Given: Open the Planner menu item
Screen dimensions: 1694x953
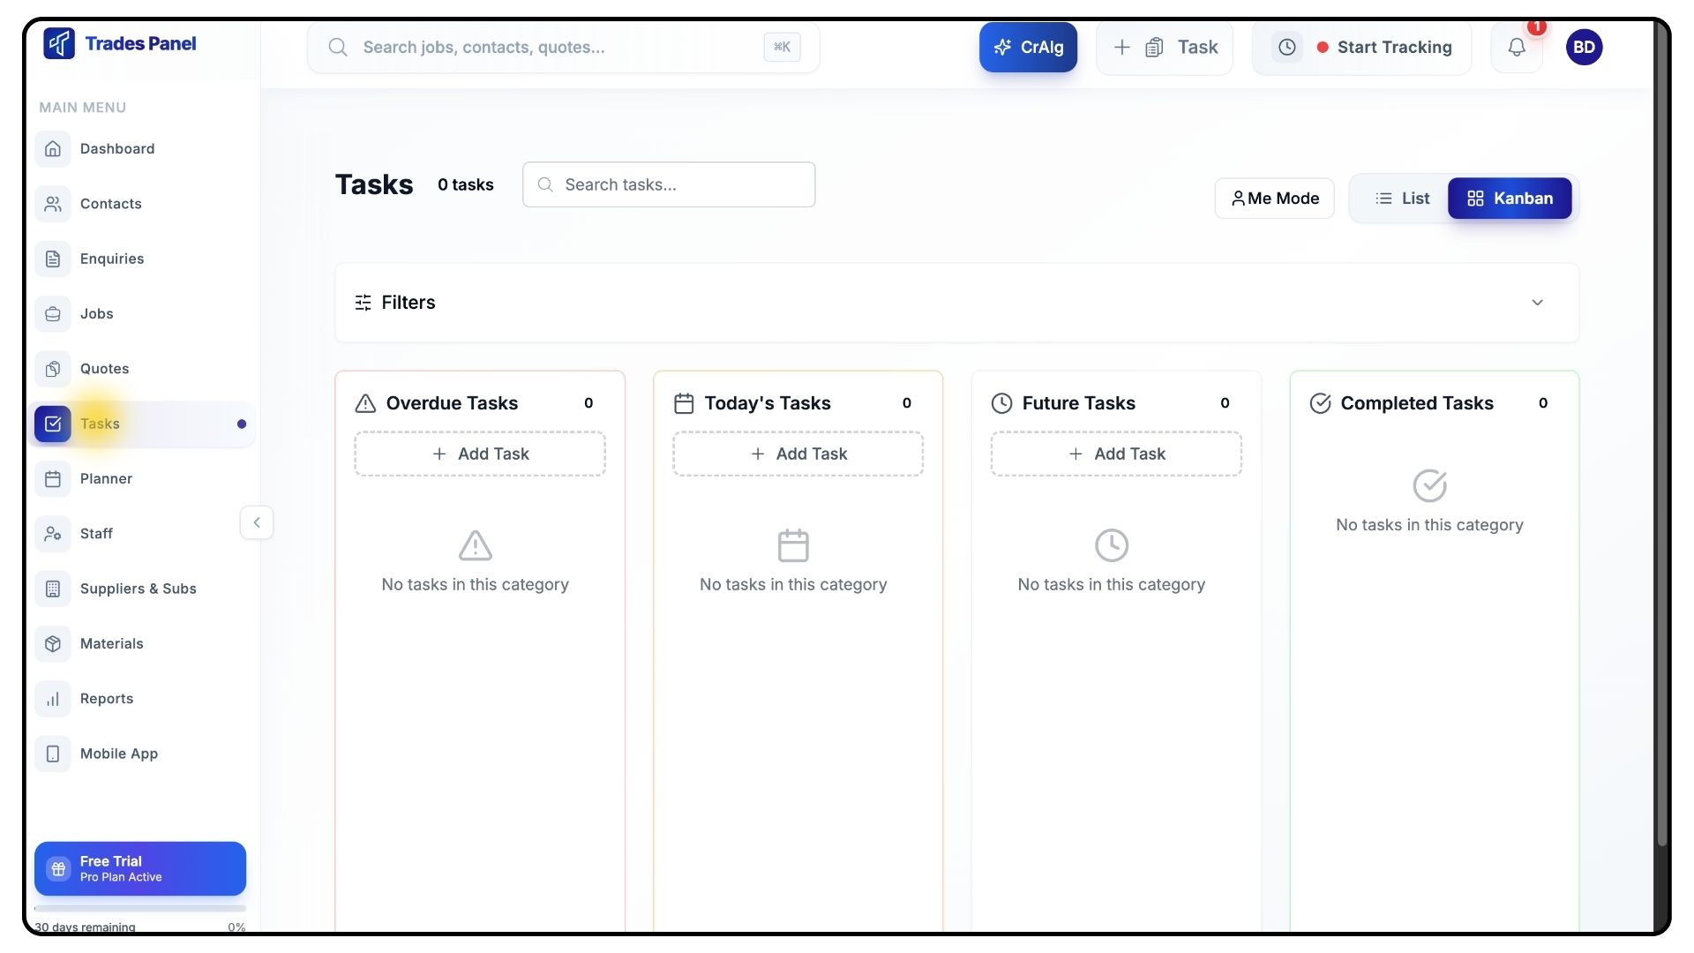Looking at the screenshot, I should click(x=106, y=479).
